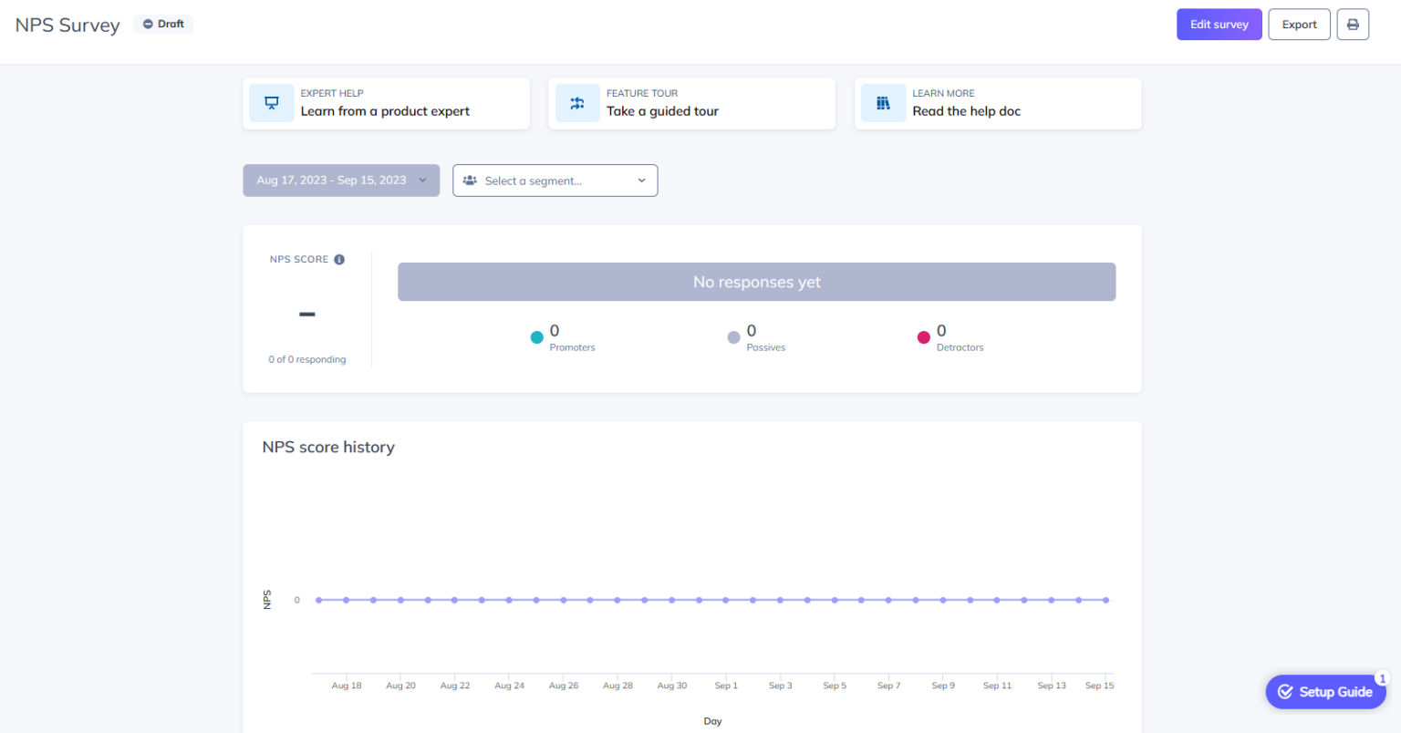Expand the segment selector chevron
The height and width of the screenshot is (733, 1401).
pyautogui.click(x=641, y=180)
